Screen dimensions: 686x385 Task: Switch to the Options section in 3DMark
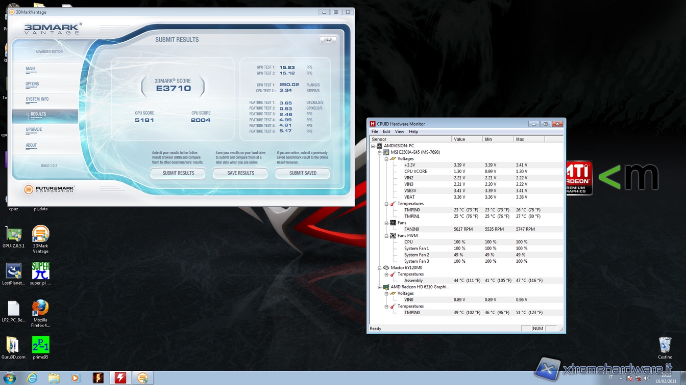(32, 84)
